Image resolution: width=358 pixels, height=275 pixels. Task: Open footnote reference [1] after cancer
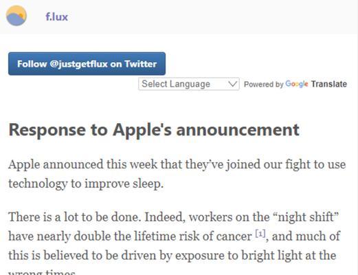(x=260, y=234)
